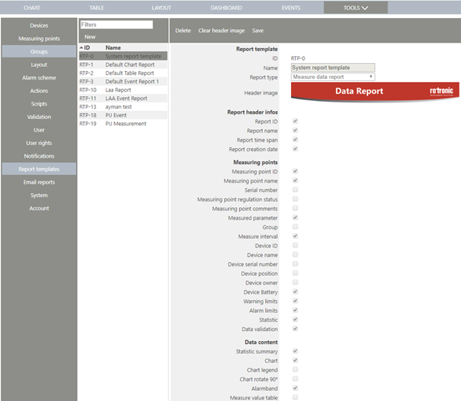Viewport: 461px width, 401px height.
Task: Open the TOOLS dropdown menu
Action: coord(356,8)
